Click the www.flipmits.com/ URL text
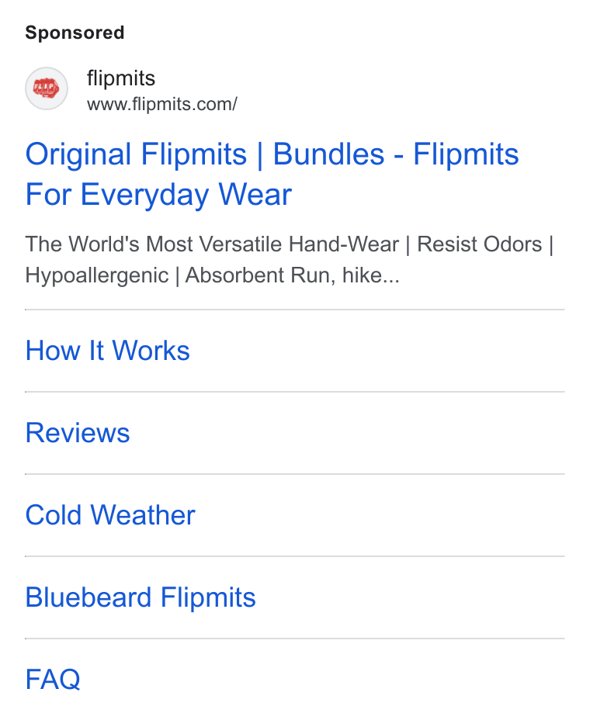Screen dimensions: 590x720 tap(161, 104)
